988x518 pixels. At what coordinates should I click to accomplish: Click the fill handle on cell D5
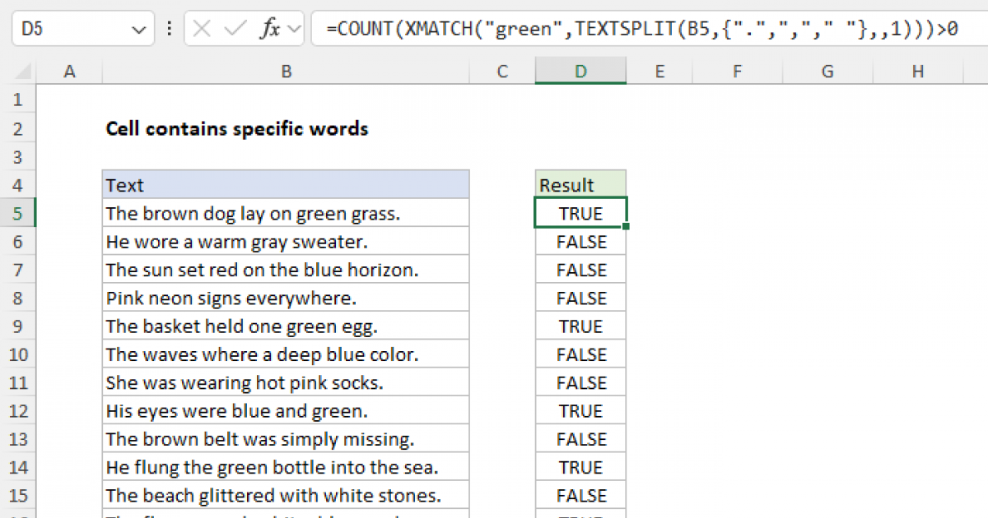click(626, 226)
